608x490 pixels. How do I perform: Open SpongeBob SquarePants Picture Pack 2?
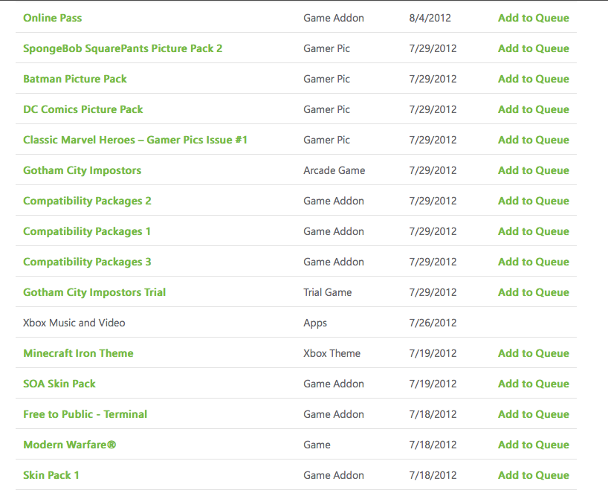click(123, 48)
